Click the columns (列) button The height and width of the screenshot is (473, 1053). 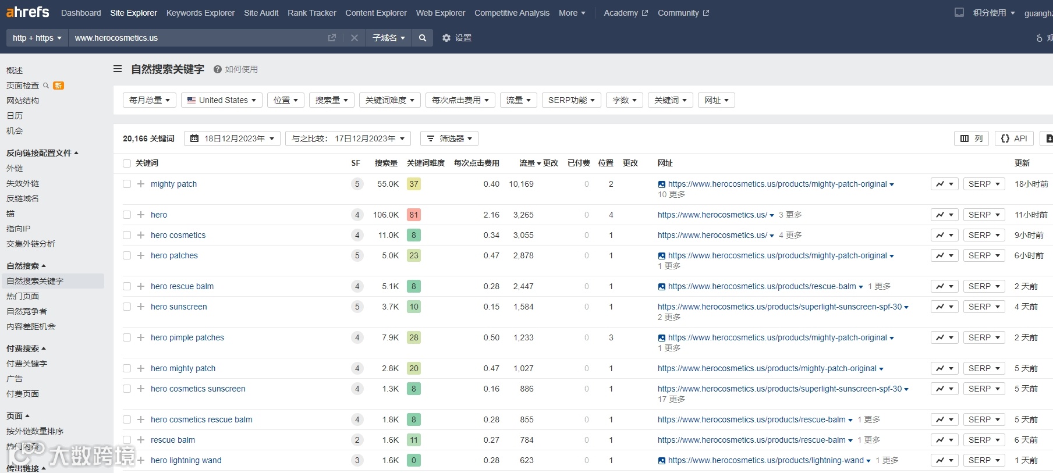click(x=971, y=138)
